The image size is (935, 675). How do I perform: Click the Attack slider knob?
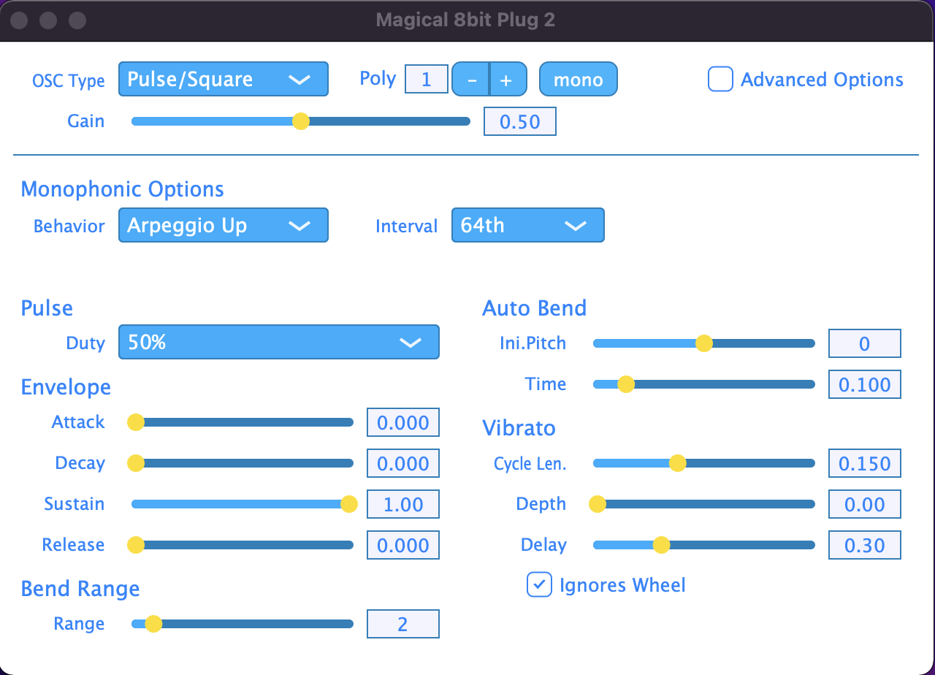tap(136, 422)
